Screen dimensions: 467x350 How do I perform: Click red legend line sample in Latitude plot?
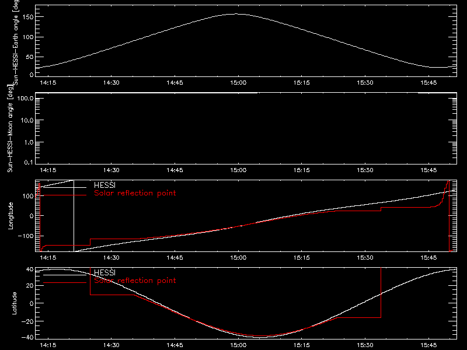(65, 283)
